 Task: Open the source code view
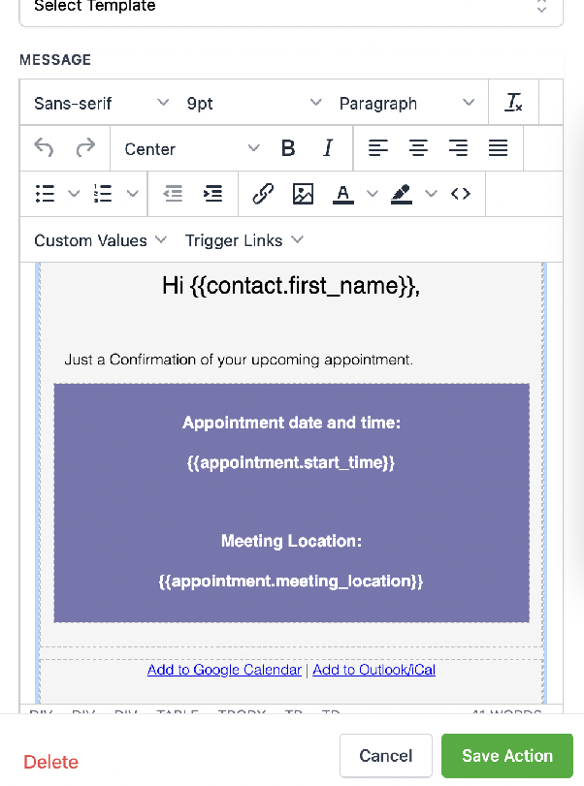pos(461,194)
